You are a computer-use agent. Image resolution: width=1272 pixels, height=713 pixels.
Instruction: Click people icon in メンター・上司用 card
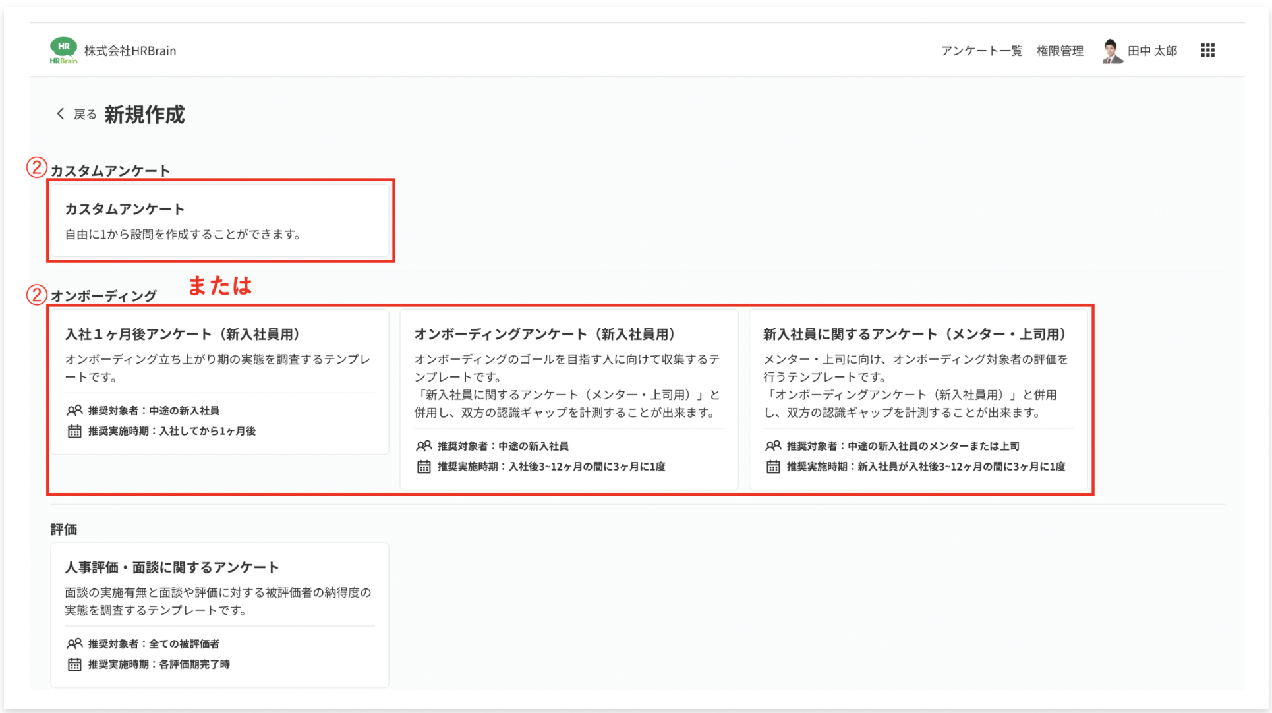tap(773, 446)
